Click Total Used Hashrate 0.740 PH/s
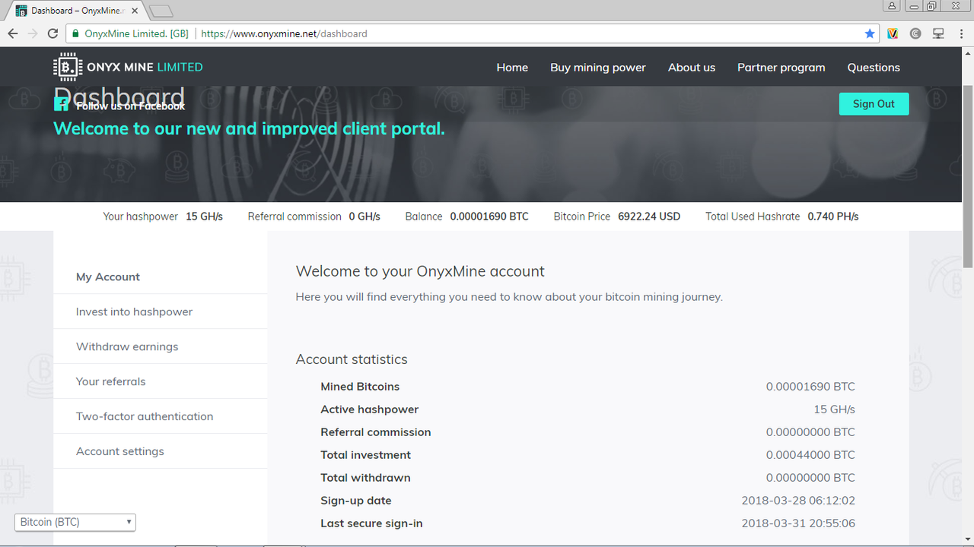 pyautogui.click(x=781, y=217)
